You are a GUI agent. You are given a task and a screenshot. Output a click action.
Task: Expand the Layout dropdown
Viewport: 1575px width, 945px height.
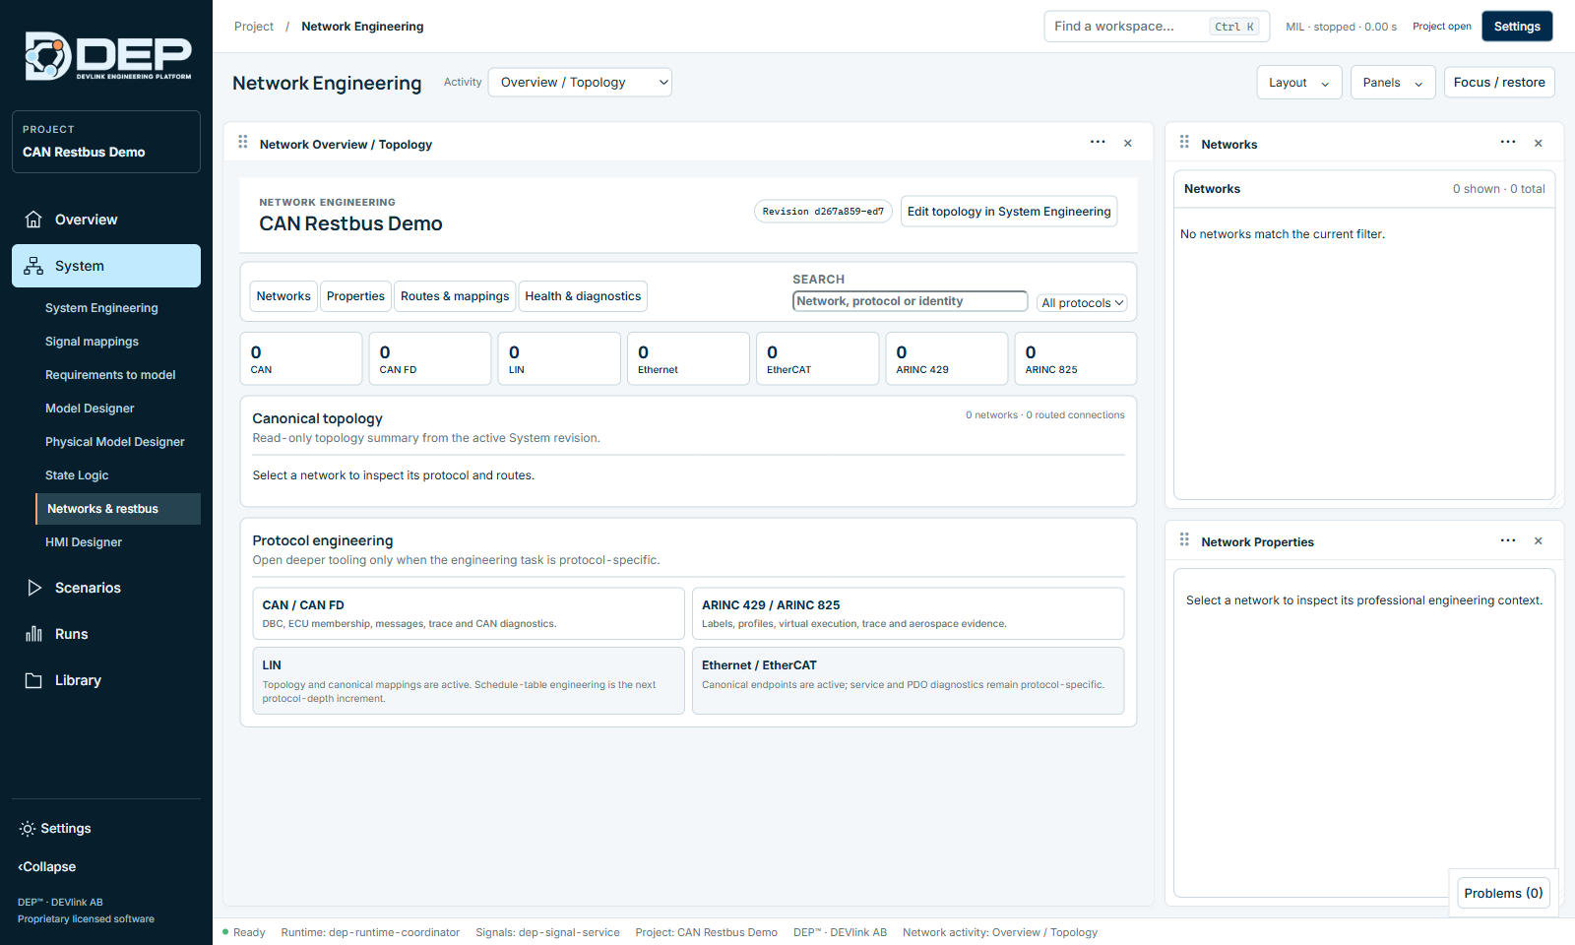point(1299,83)
